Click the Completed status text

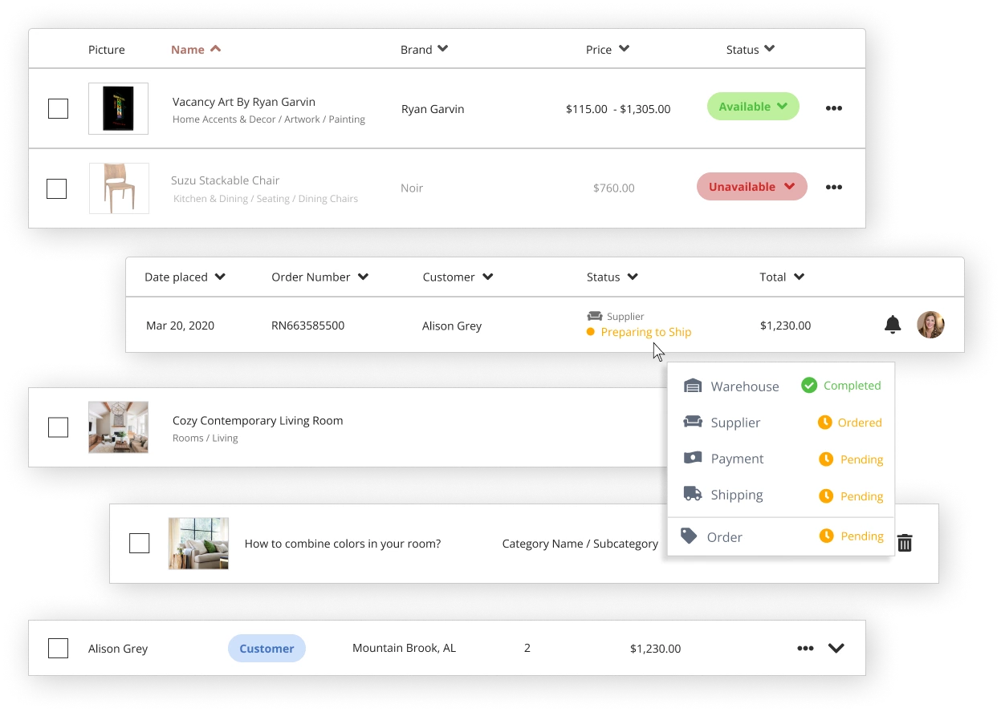point(852,386)
